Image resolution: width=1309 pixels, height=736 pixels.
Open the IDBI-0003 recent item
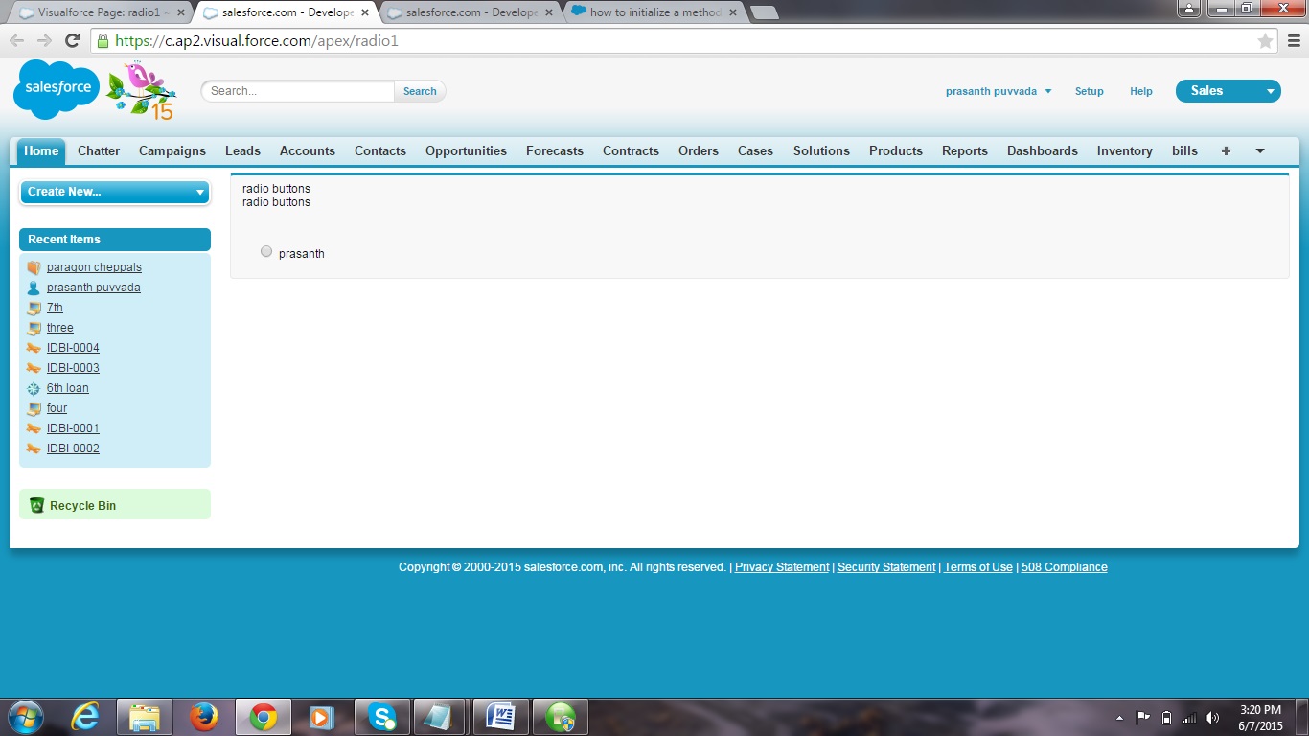(73, 368)
